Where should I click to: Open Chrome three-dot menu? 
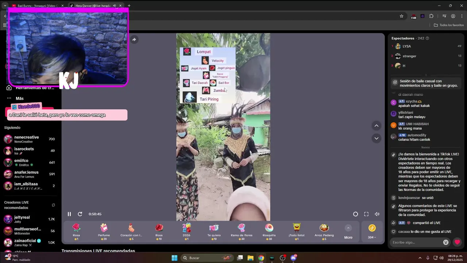pos(461,16)
